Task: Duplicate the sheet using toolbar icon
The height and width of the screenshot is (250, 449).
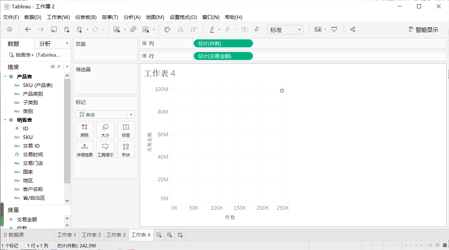Action: coord(133,29)
